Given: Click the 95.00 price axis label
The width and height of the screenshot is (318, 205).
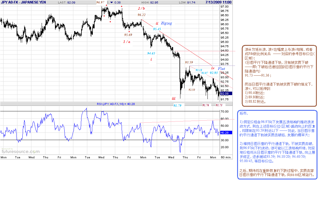Looking at the screenshot, I should click(x=225, y=42).
